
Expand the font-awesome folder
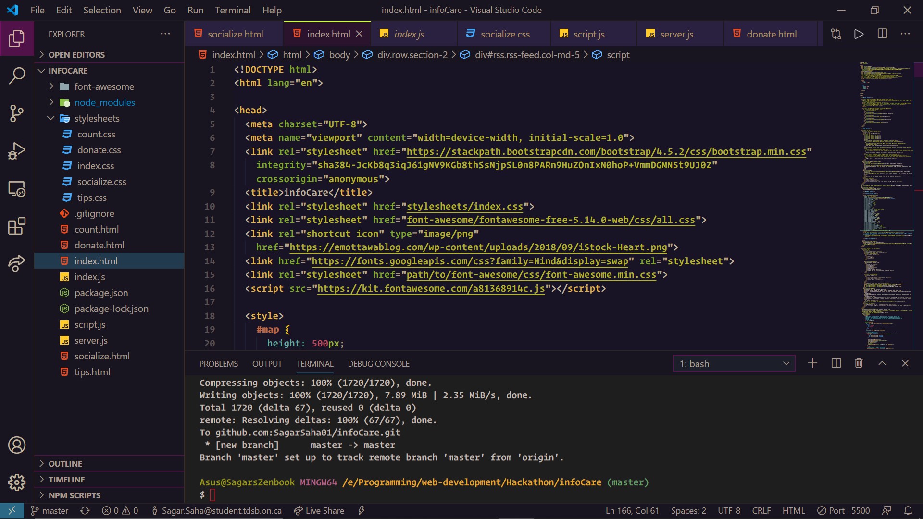(x=104, y=86)
